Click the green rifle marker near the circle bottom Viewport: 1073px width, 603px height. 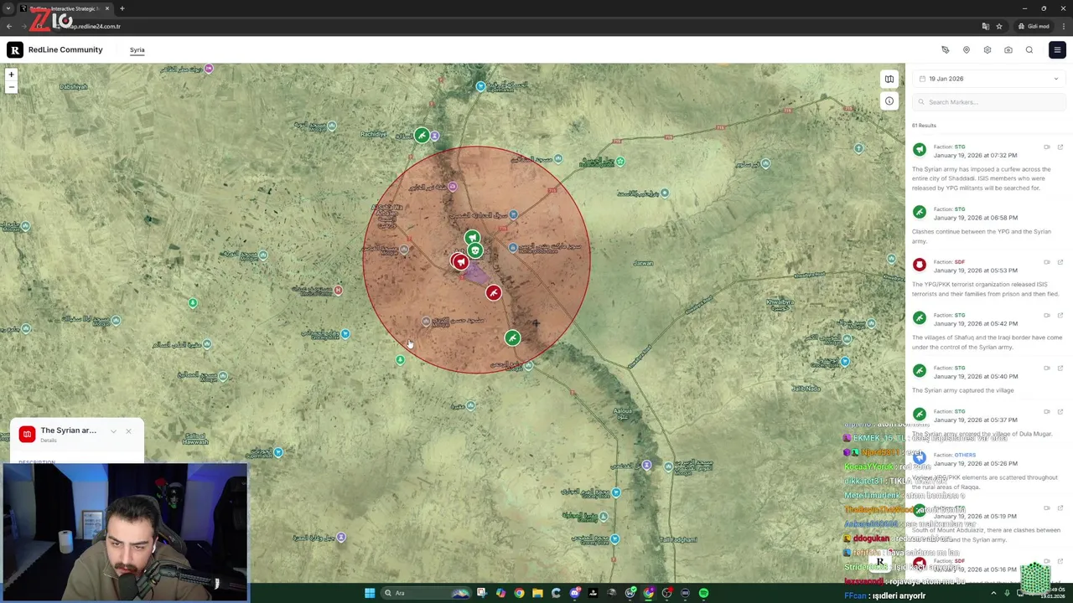pos(512,338)
